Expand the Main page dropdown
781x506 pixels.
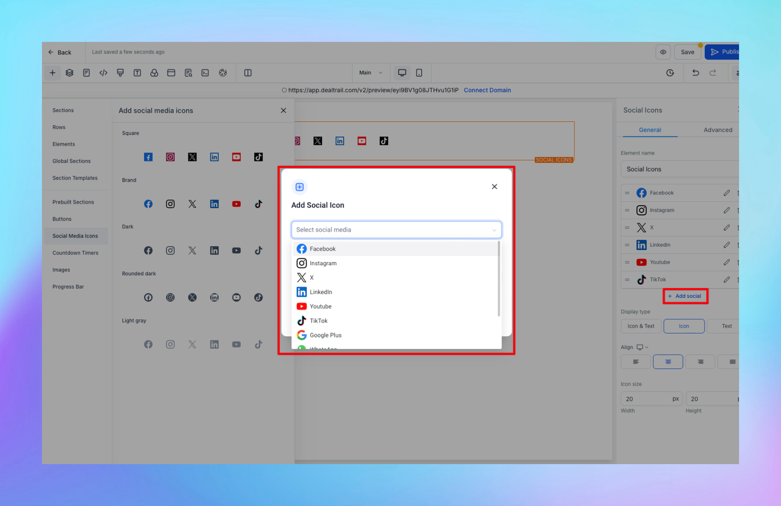[x=371, y=73]
